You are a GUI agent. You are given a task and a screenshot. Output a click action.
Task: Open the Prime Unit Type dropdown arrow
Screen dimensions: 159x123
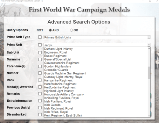tap(149, 37)
